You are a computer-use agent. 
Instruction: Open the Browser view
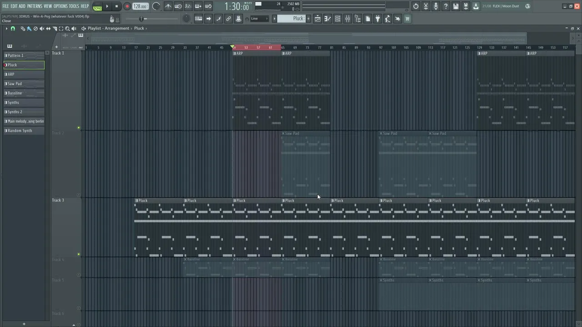coord(357,19)
